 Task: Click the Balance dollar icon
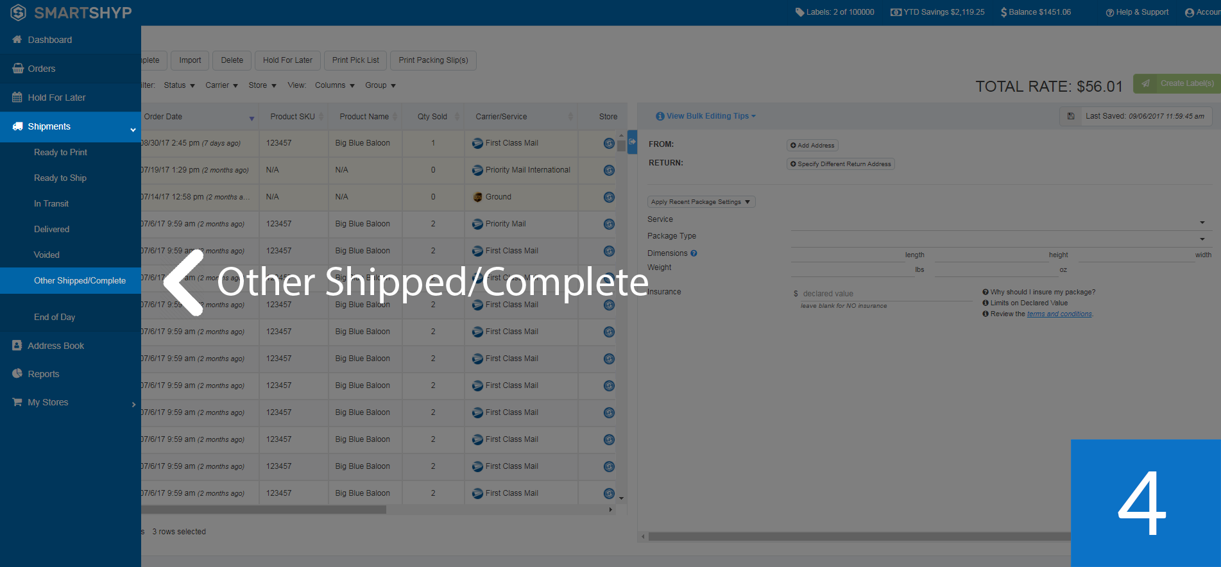coord(1003,12)
